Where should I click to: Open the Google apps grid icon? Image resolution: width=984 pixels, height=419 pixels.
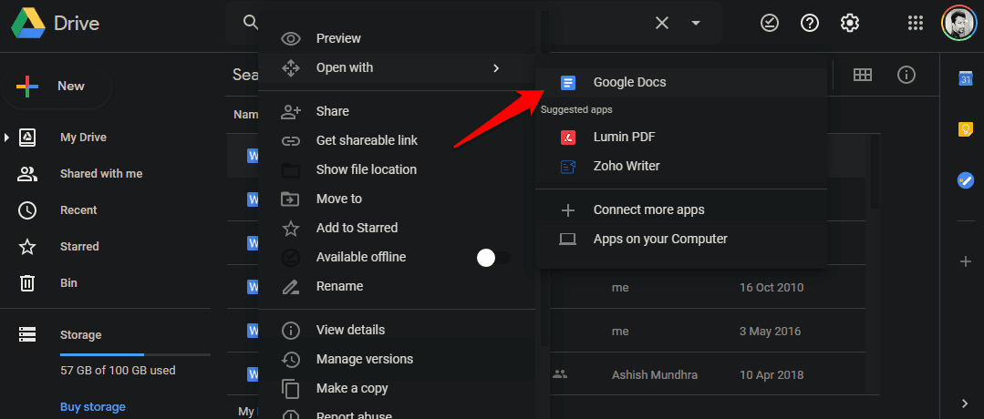[916, 23]
